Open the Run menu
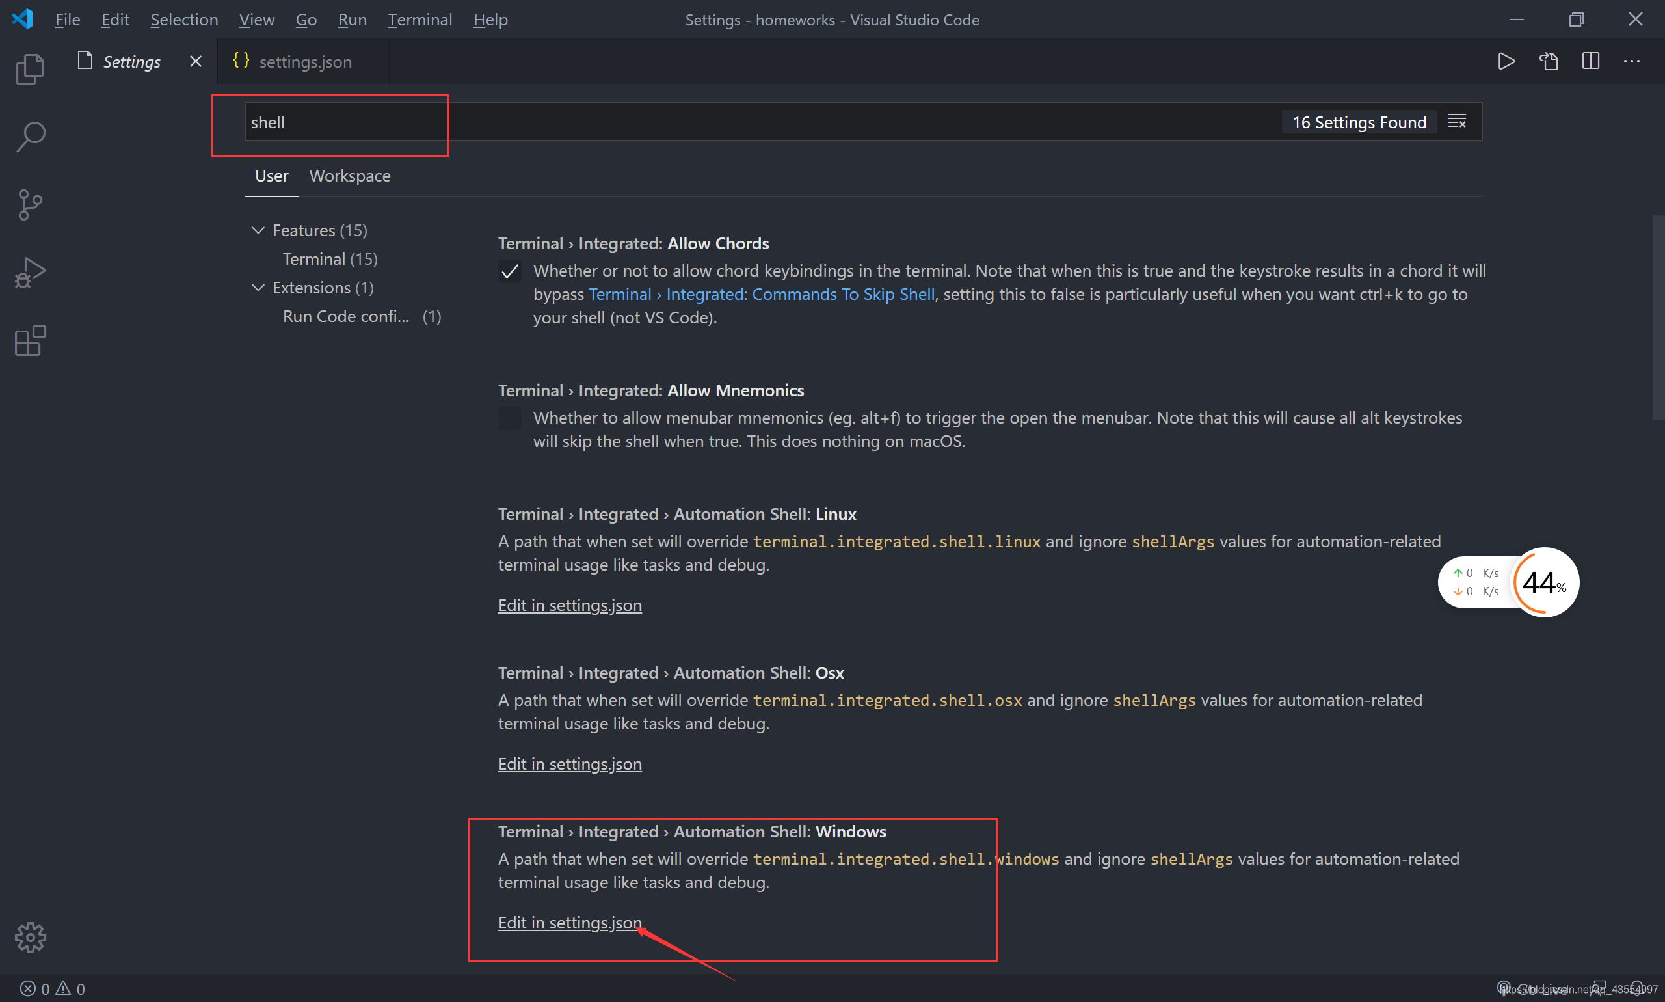This screenshot has width=1665, height=1002. [353, 20]
